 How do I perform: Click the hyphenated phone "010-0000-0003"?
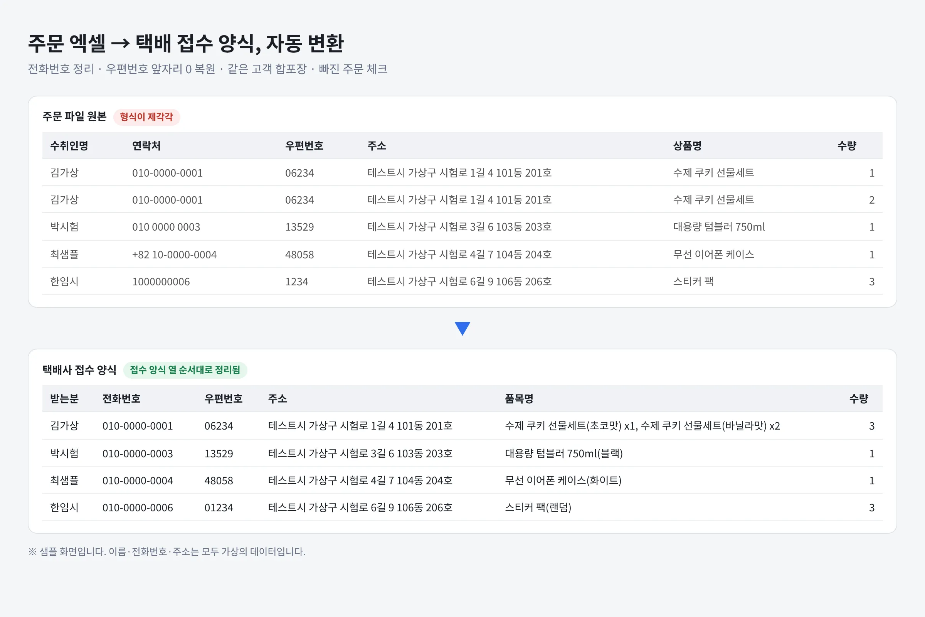coord(138,454)
